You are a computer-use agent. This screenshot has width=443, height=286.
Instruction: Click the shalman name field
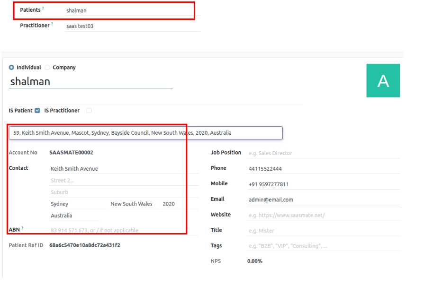click(90, 82)
